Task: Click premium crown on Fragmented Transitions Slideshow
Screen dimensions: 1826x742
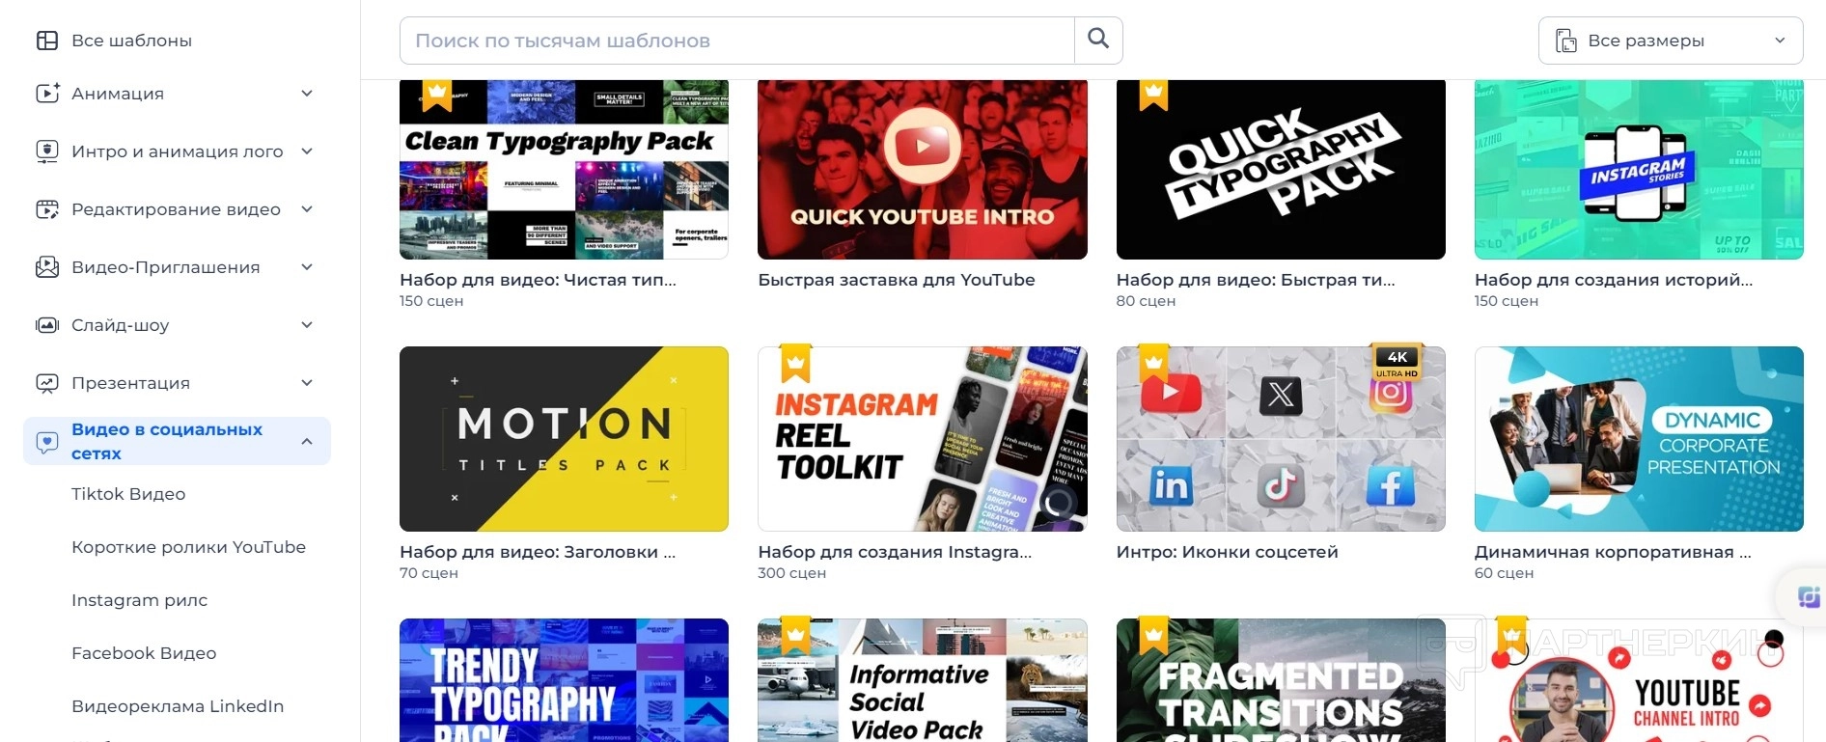Action: [1153, 635]
